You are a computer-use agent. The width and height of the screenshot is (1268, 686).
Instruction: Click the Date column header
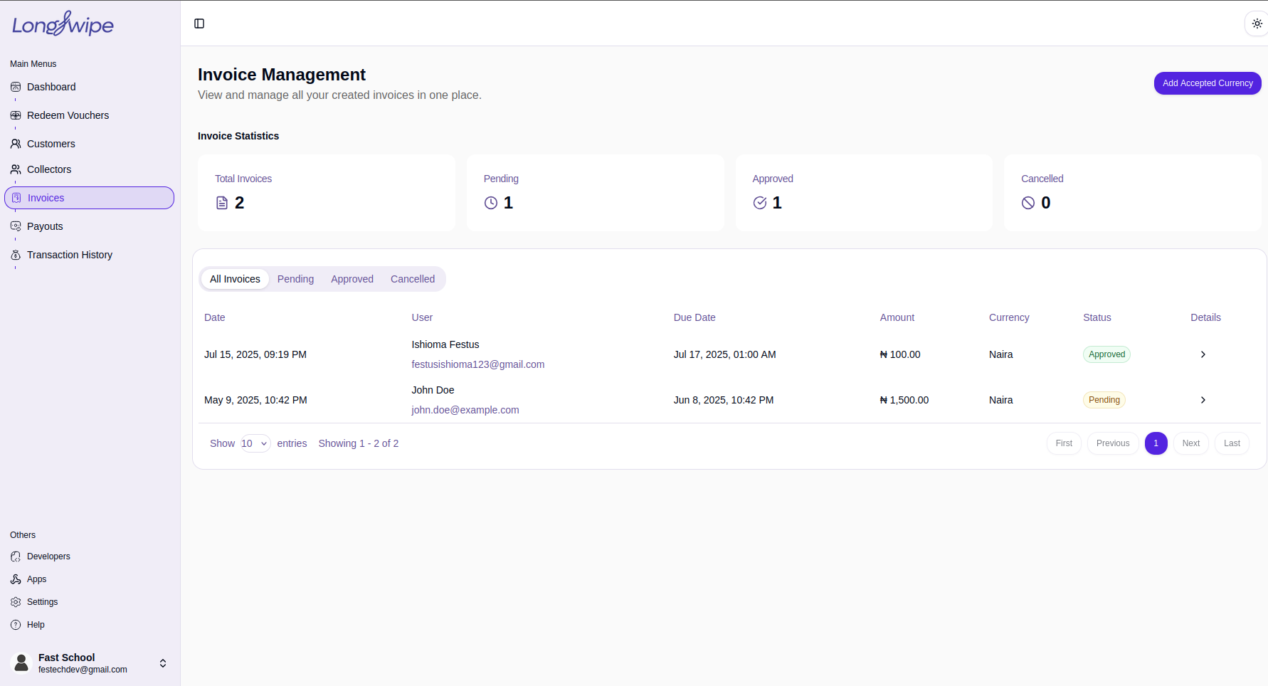coord(215,317)
